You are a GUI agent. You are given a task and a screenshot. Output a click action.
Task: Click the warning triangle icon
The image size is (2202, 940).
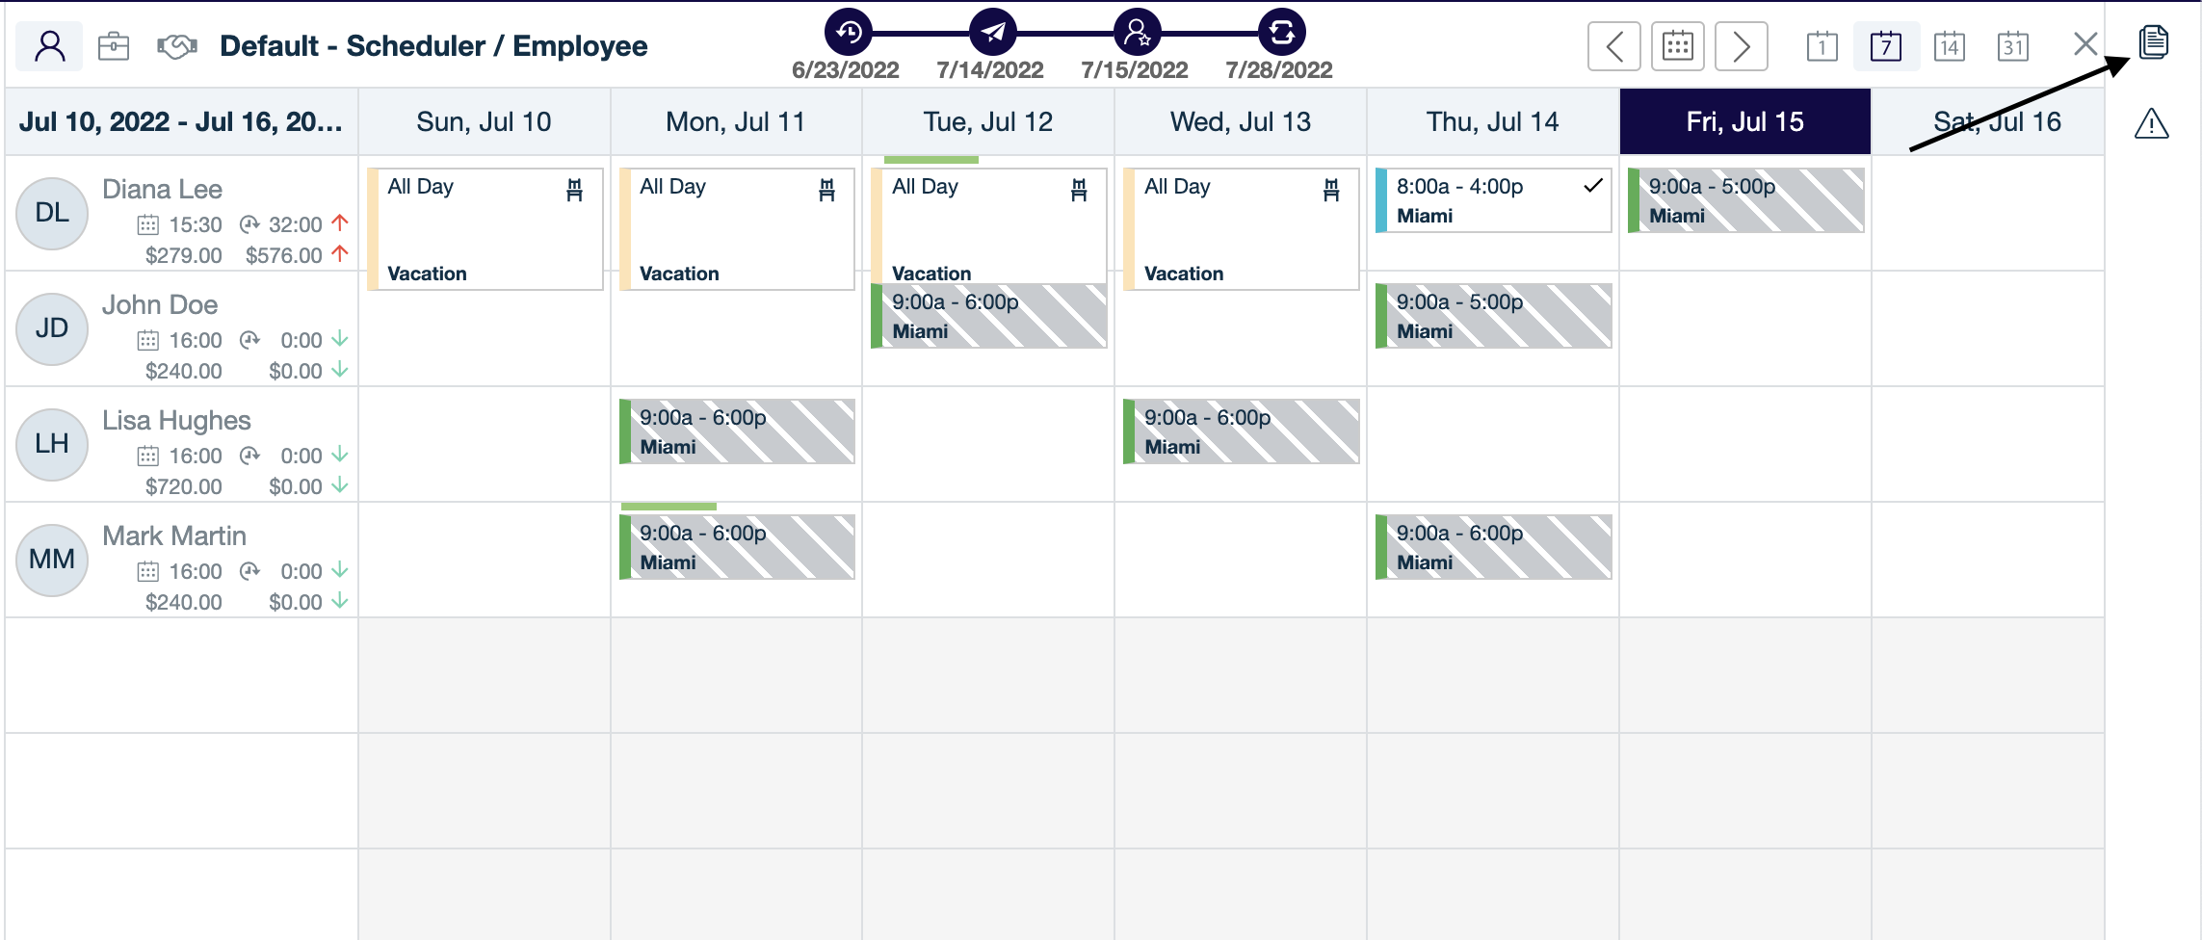click(2152, 123)
